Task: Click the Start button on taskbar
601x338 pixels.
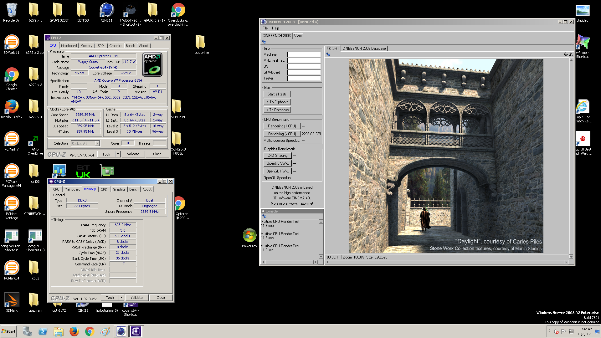Action: (8, 331)
